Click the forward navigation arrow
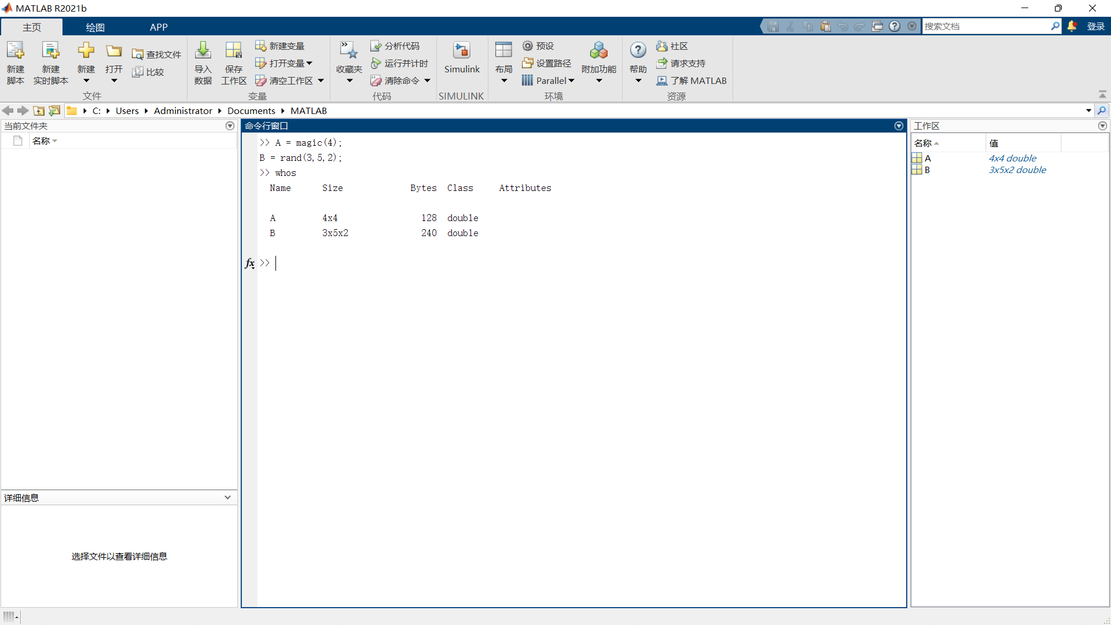The height and width of the screenshot is (625, 1111). (x=23, y=111)
